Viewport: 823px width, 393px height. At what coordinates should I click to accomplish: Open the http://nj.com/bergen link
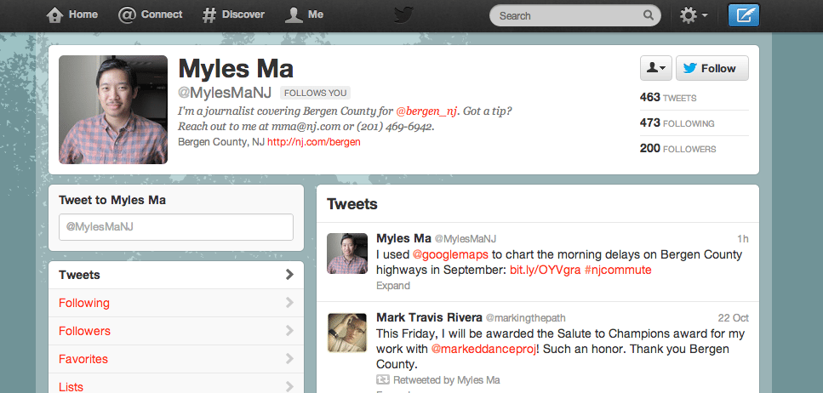[314, 142]
